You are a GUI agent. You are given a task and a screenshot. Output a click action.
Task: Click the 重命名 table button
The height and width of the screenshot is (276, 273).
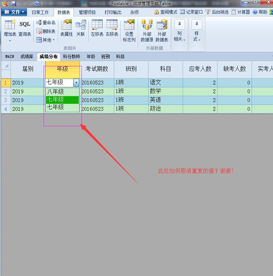(46, 22)
